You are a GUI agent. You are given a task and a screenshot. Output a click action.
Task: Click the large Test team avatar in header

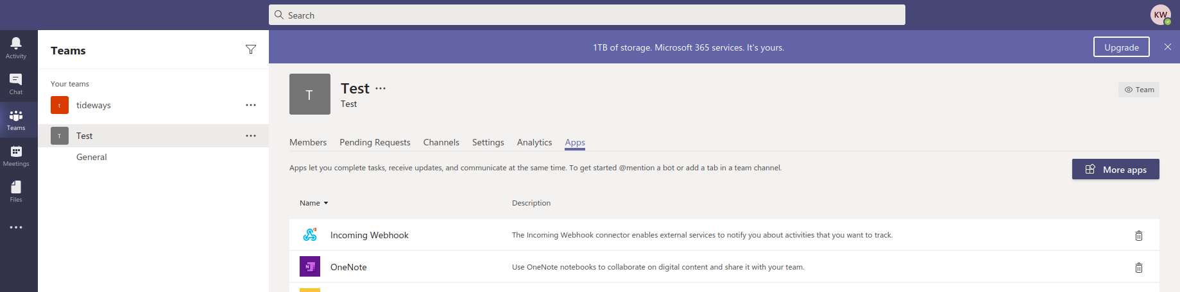[310, 94]
